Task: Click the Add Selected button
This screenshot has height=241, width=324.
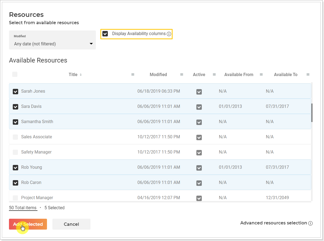Action: (x=28, y=224)
